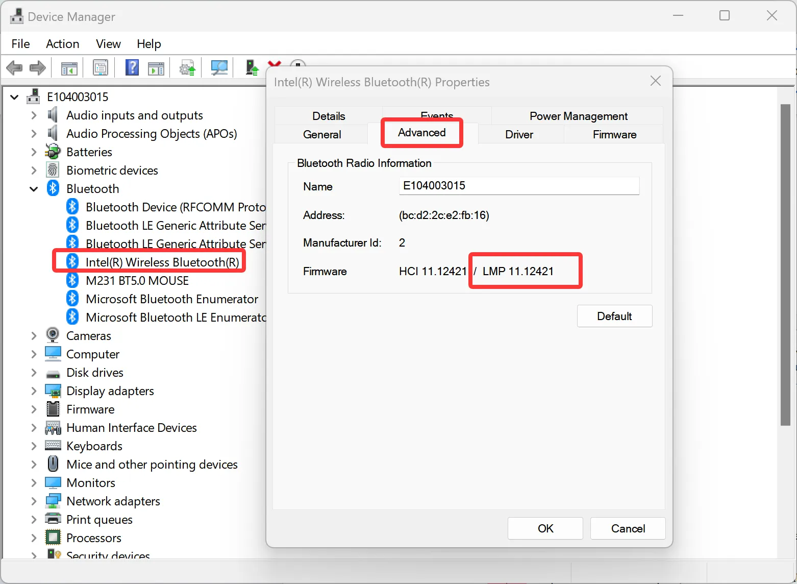Click the Device Manager vertical scrollbar
The height and width of the screenshot is (584, 797).
point(785,264)
